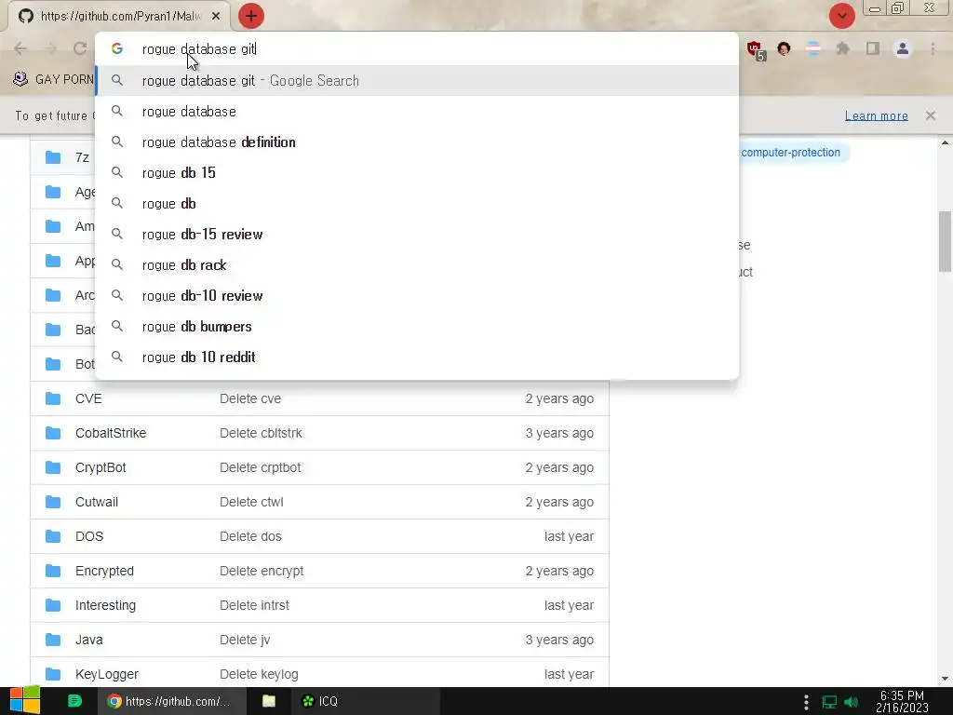Open the uBlock Origin extension icon
This screenshot has height=715, width=953.
click(756, 50)
